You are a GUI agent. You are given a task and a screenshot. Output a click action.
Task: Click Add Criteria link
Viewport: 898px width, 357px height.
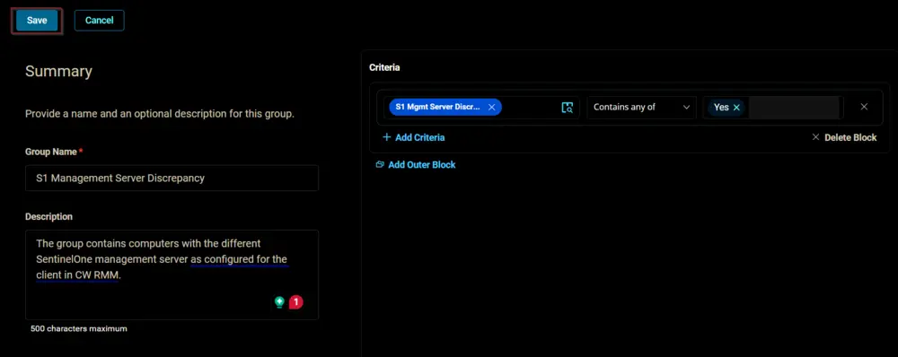(x=413, y=137)
